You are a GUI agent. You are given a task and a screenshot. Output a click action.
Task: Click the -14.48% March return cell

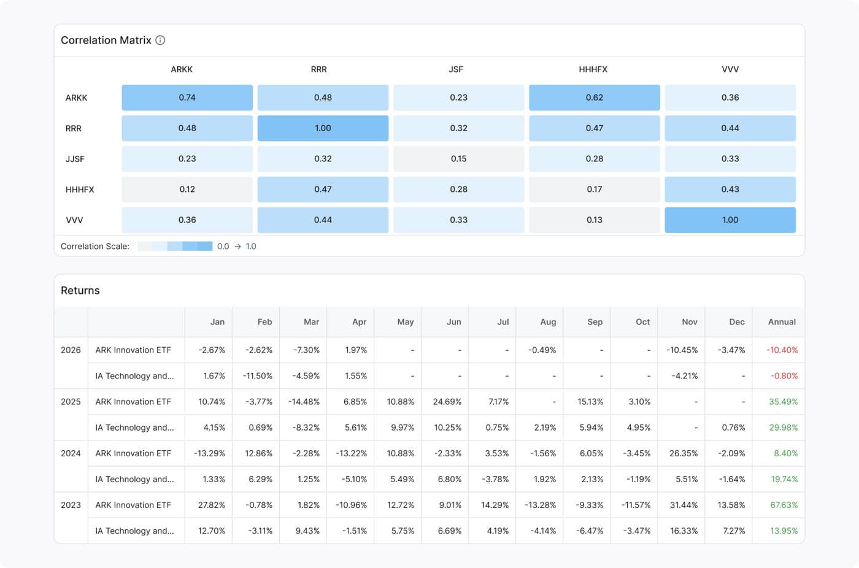[304, 402]
